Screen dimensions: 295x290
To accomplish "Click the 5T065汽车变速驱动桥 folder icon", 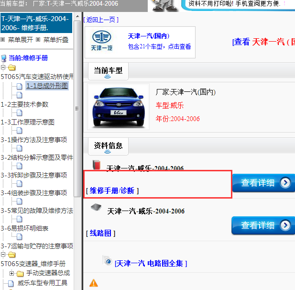I will [12, 67].
